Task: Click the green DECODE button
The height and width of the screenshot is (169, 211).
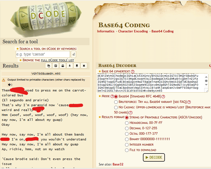Action: click(x=154, y=157)
